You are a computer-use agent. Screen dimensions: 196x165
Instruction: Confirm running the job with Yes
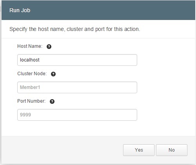click(x=139, y=150)
